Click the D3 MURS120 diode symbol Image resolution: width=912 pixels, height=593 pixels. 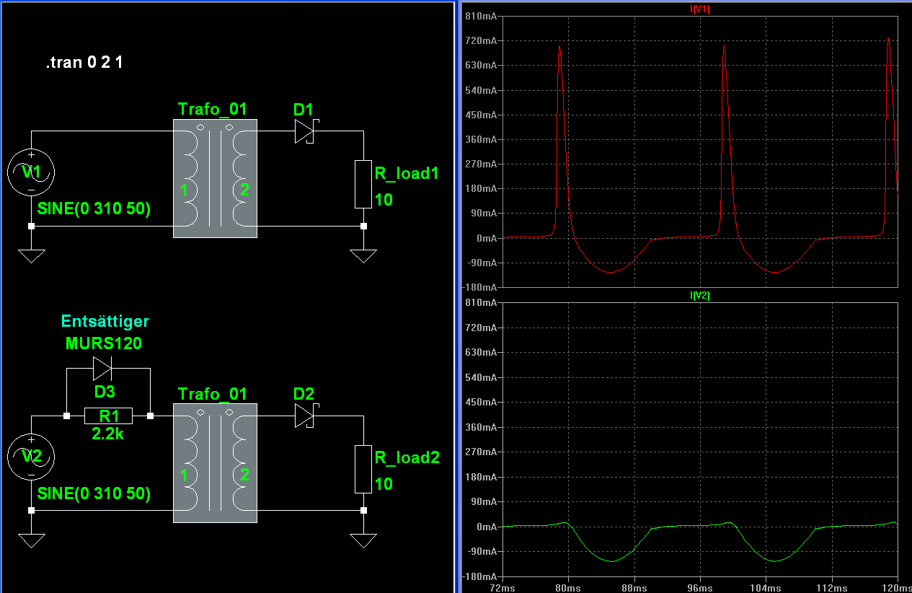[x=102, y=369]
